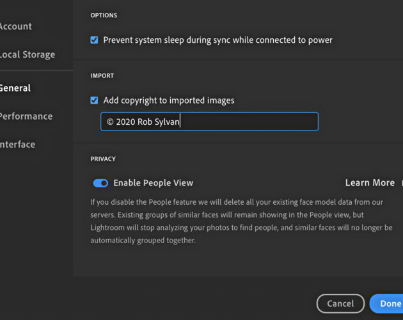403x320 pixels.
Task: Click the IMPORT section heading
Action: pyautogui.click(x=102, y=76)
